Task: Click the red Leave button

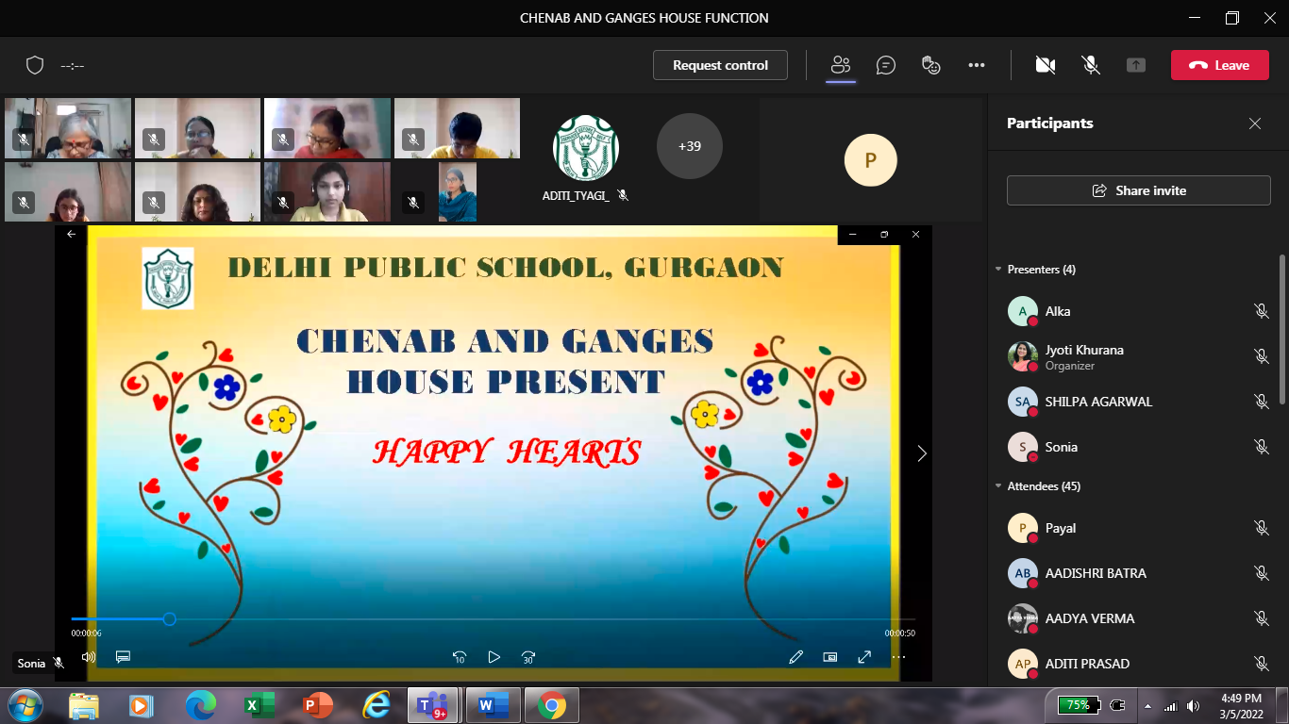Action: 1219,65
